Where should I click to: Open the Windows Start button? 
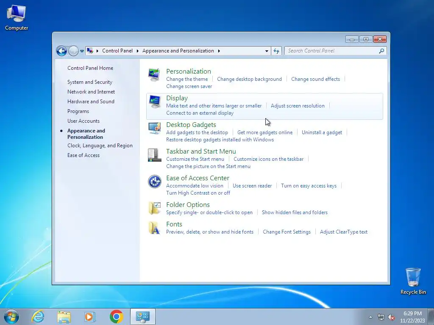(11, 317)
